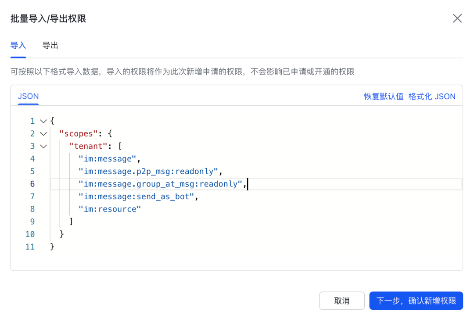The width and height of the screenshot is (474, 319).
Task: Click 恢复默认值 to restore defaults
Action: tap(384, 96)
